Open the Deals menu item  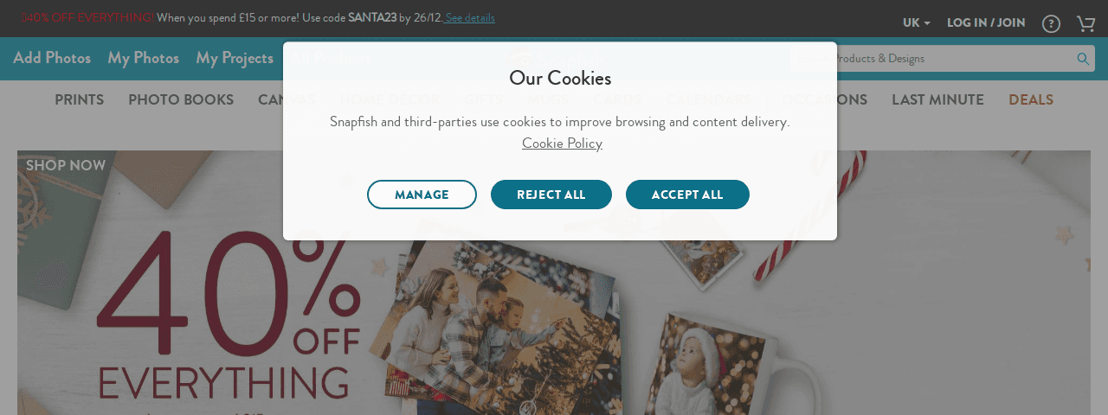1031,99
